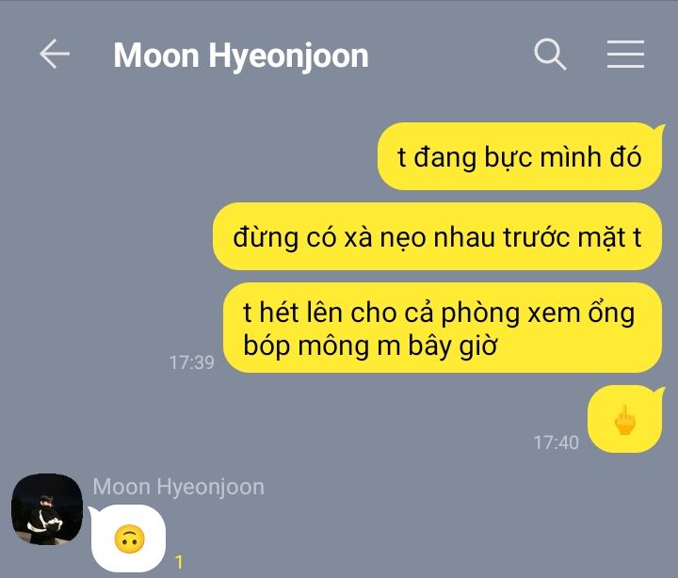This screenshot has height=578, width=678.
Task: Tap the upside-down face emoji bubble
Action: pos(129,538)
